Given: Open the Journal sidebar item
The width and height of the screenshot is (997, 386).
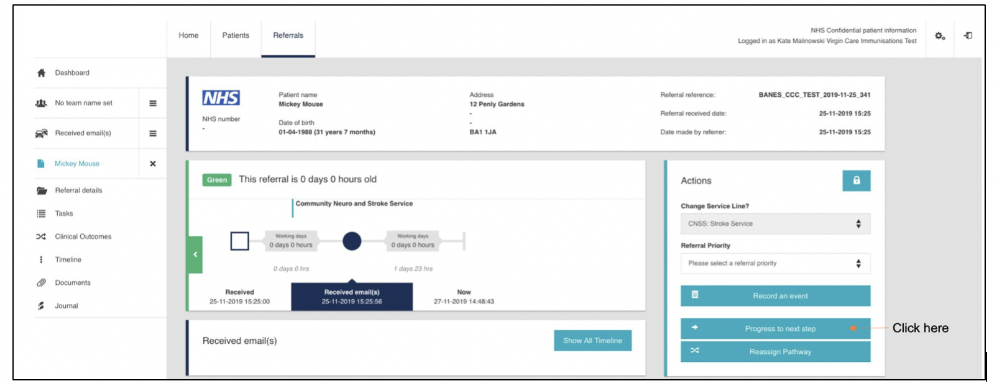Looking at the screenshot, I should click(x=66, y=306).
